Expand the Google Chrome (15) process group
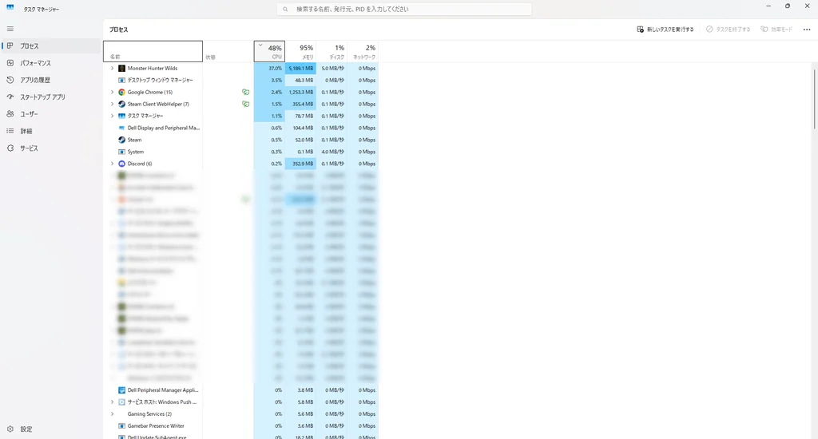This screenshot has width=818, height=439. coord(112,93)
